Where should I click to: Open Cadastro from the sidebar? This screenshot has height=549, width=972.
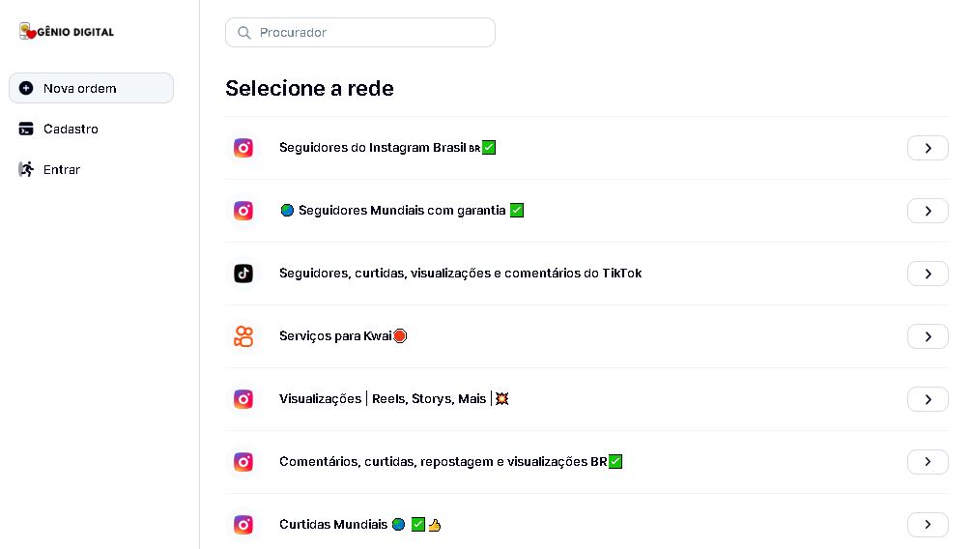click(71, 129)
